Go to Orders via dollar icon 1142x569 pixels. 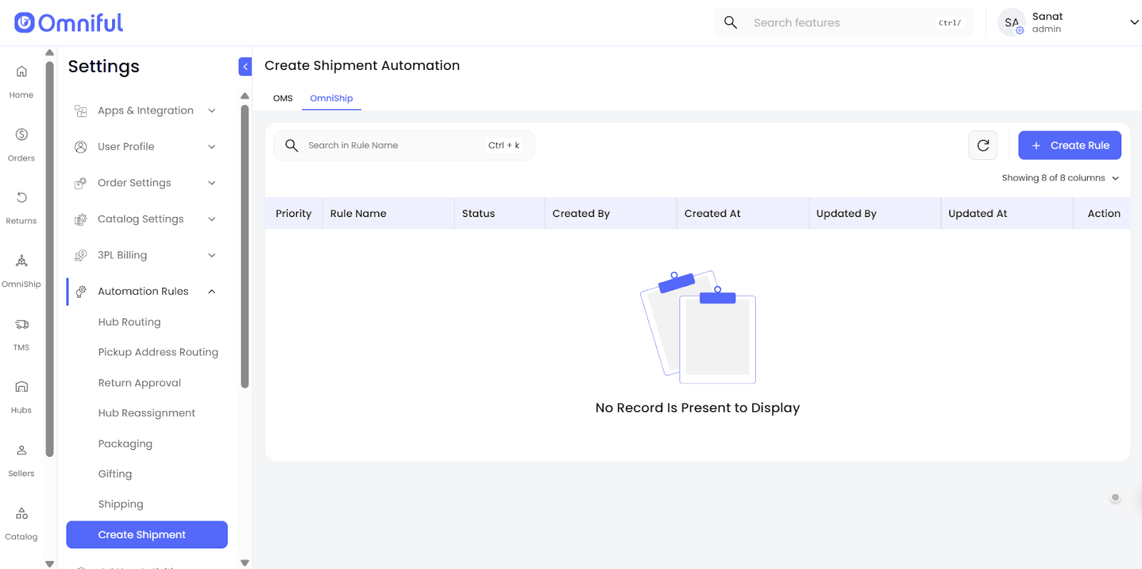[21, 143]
